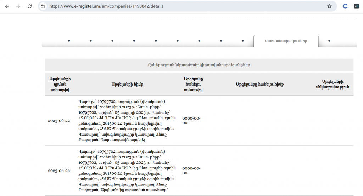Image resolution: width=363 pixels, height=196 pixels.
Task: Click the Արգելանքը հանելու հիմք column header
Action: (x=259, y=84)
